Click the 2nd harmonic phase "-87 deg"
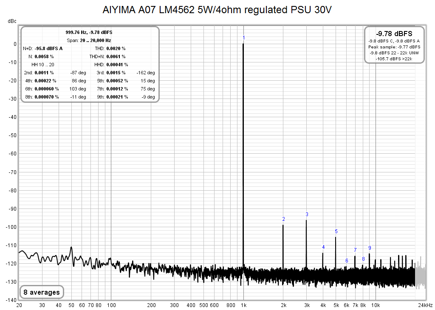Viewport: 435px width, 310px height. coord(78,73)
